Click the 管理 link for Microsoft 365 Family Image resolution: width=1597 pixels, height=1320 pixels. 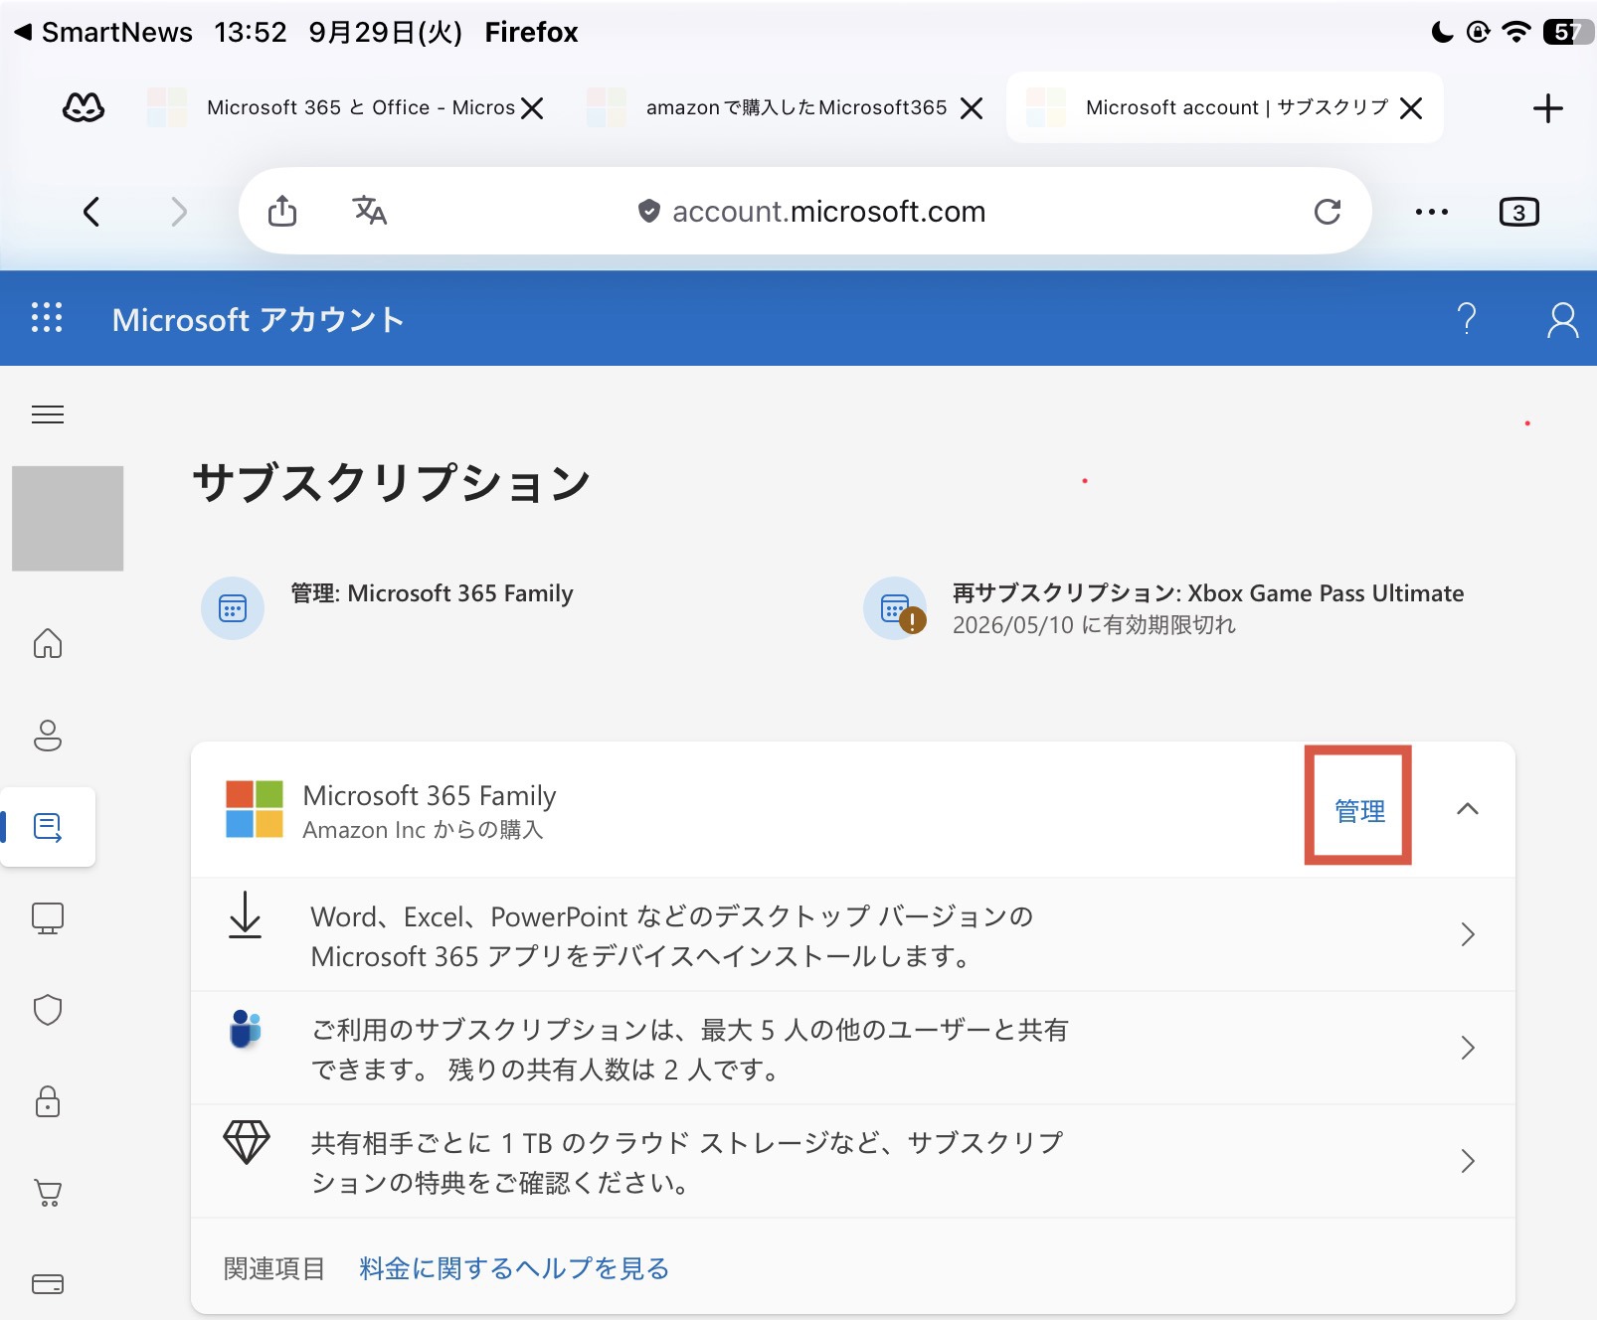coord(1359,810)
